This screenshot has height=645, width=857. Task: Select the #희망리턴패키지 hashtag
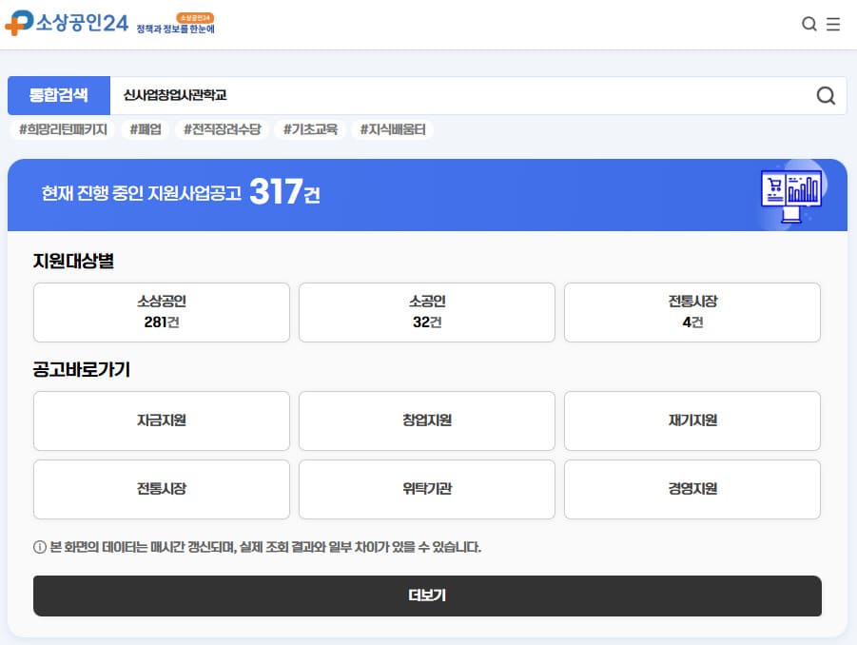63,129
